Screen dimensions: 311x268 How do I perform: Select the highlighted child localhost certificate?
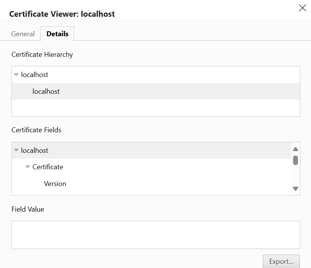46,91
